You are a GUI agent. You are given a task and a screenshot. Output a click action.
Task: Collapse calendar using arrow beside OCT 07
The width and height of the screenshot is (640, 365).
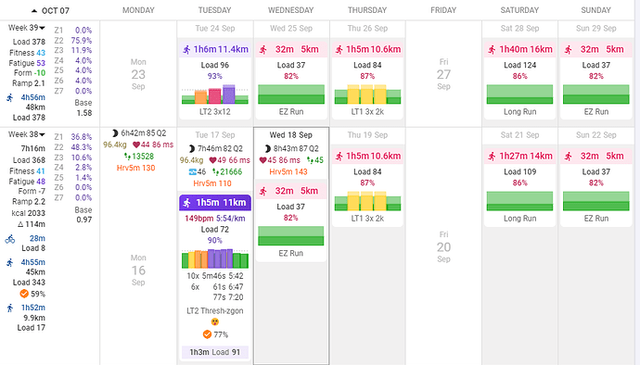coord(34,11)
